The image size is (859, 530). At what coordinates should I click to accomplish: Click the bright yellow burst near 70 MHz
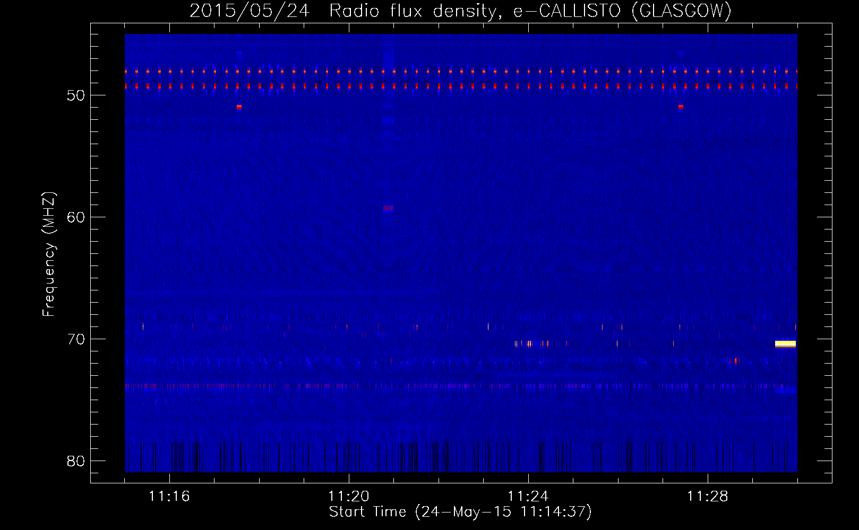pos(785,344)
